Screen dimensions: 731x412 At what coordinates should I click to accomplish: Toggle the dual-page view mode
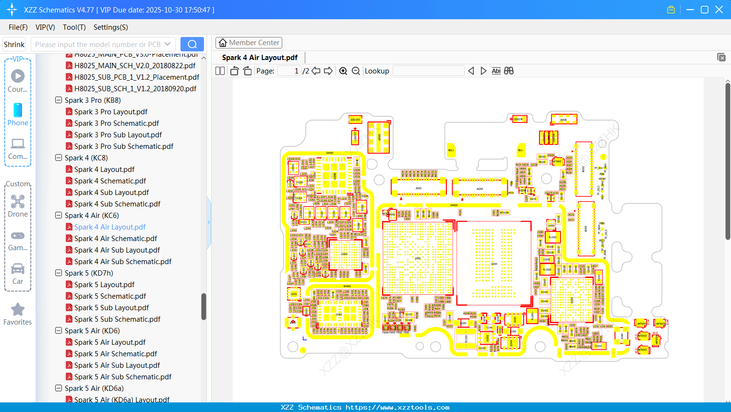tap(220, 71)
